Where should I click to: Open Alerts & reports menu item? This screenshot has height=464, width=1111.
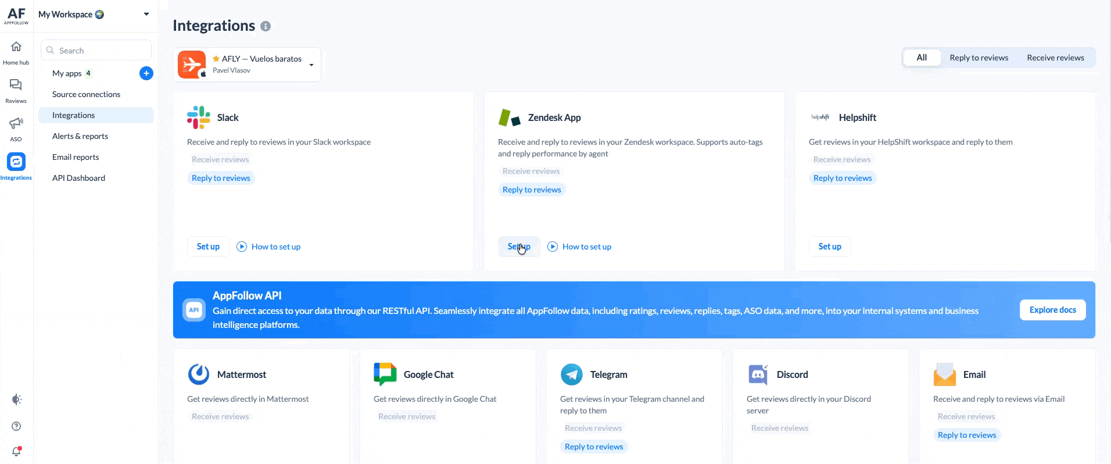pyautogui.click(x=80, y=136)
